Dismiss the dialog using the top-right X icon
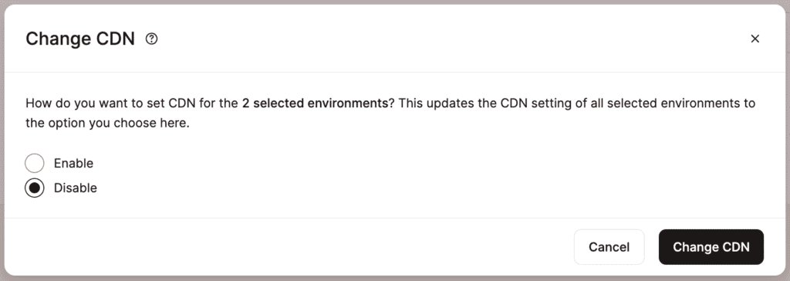The width and height of the screenshot is (790, 281). click(755, 39)
